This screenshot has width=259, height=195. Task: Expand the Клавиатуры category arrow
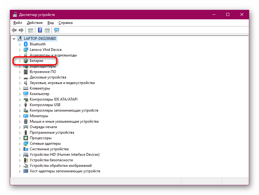coord(20,88)
